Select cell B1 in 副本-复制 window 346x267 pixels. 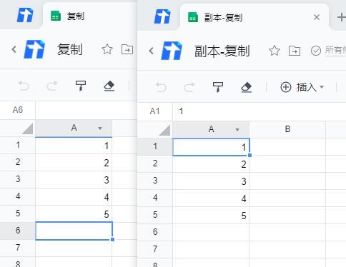pyautogui.click(x=287, y=147)
